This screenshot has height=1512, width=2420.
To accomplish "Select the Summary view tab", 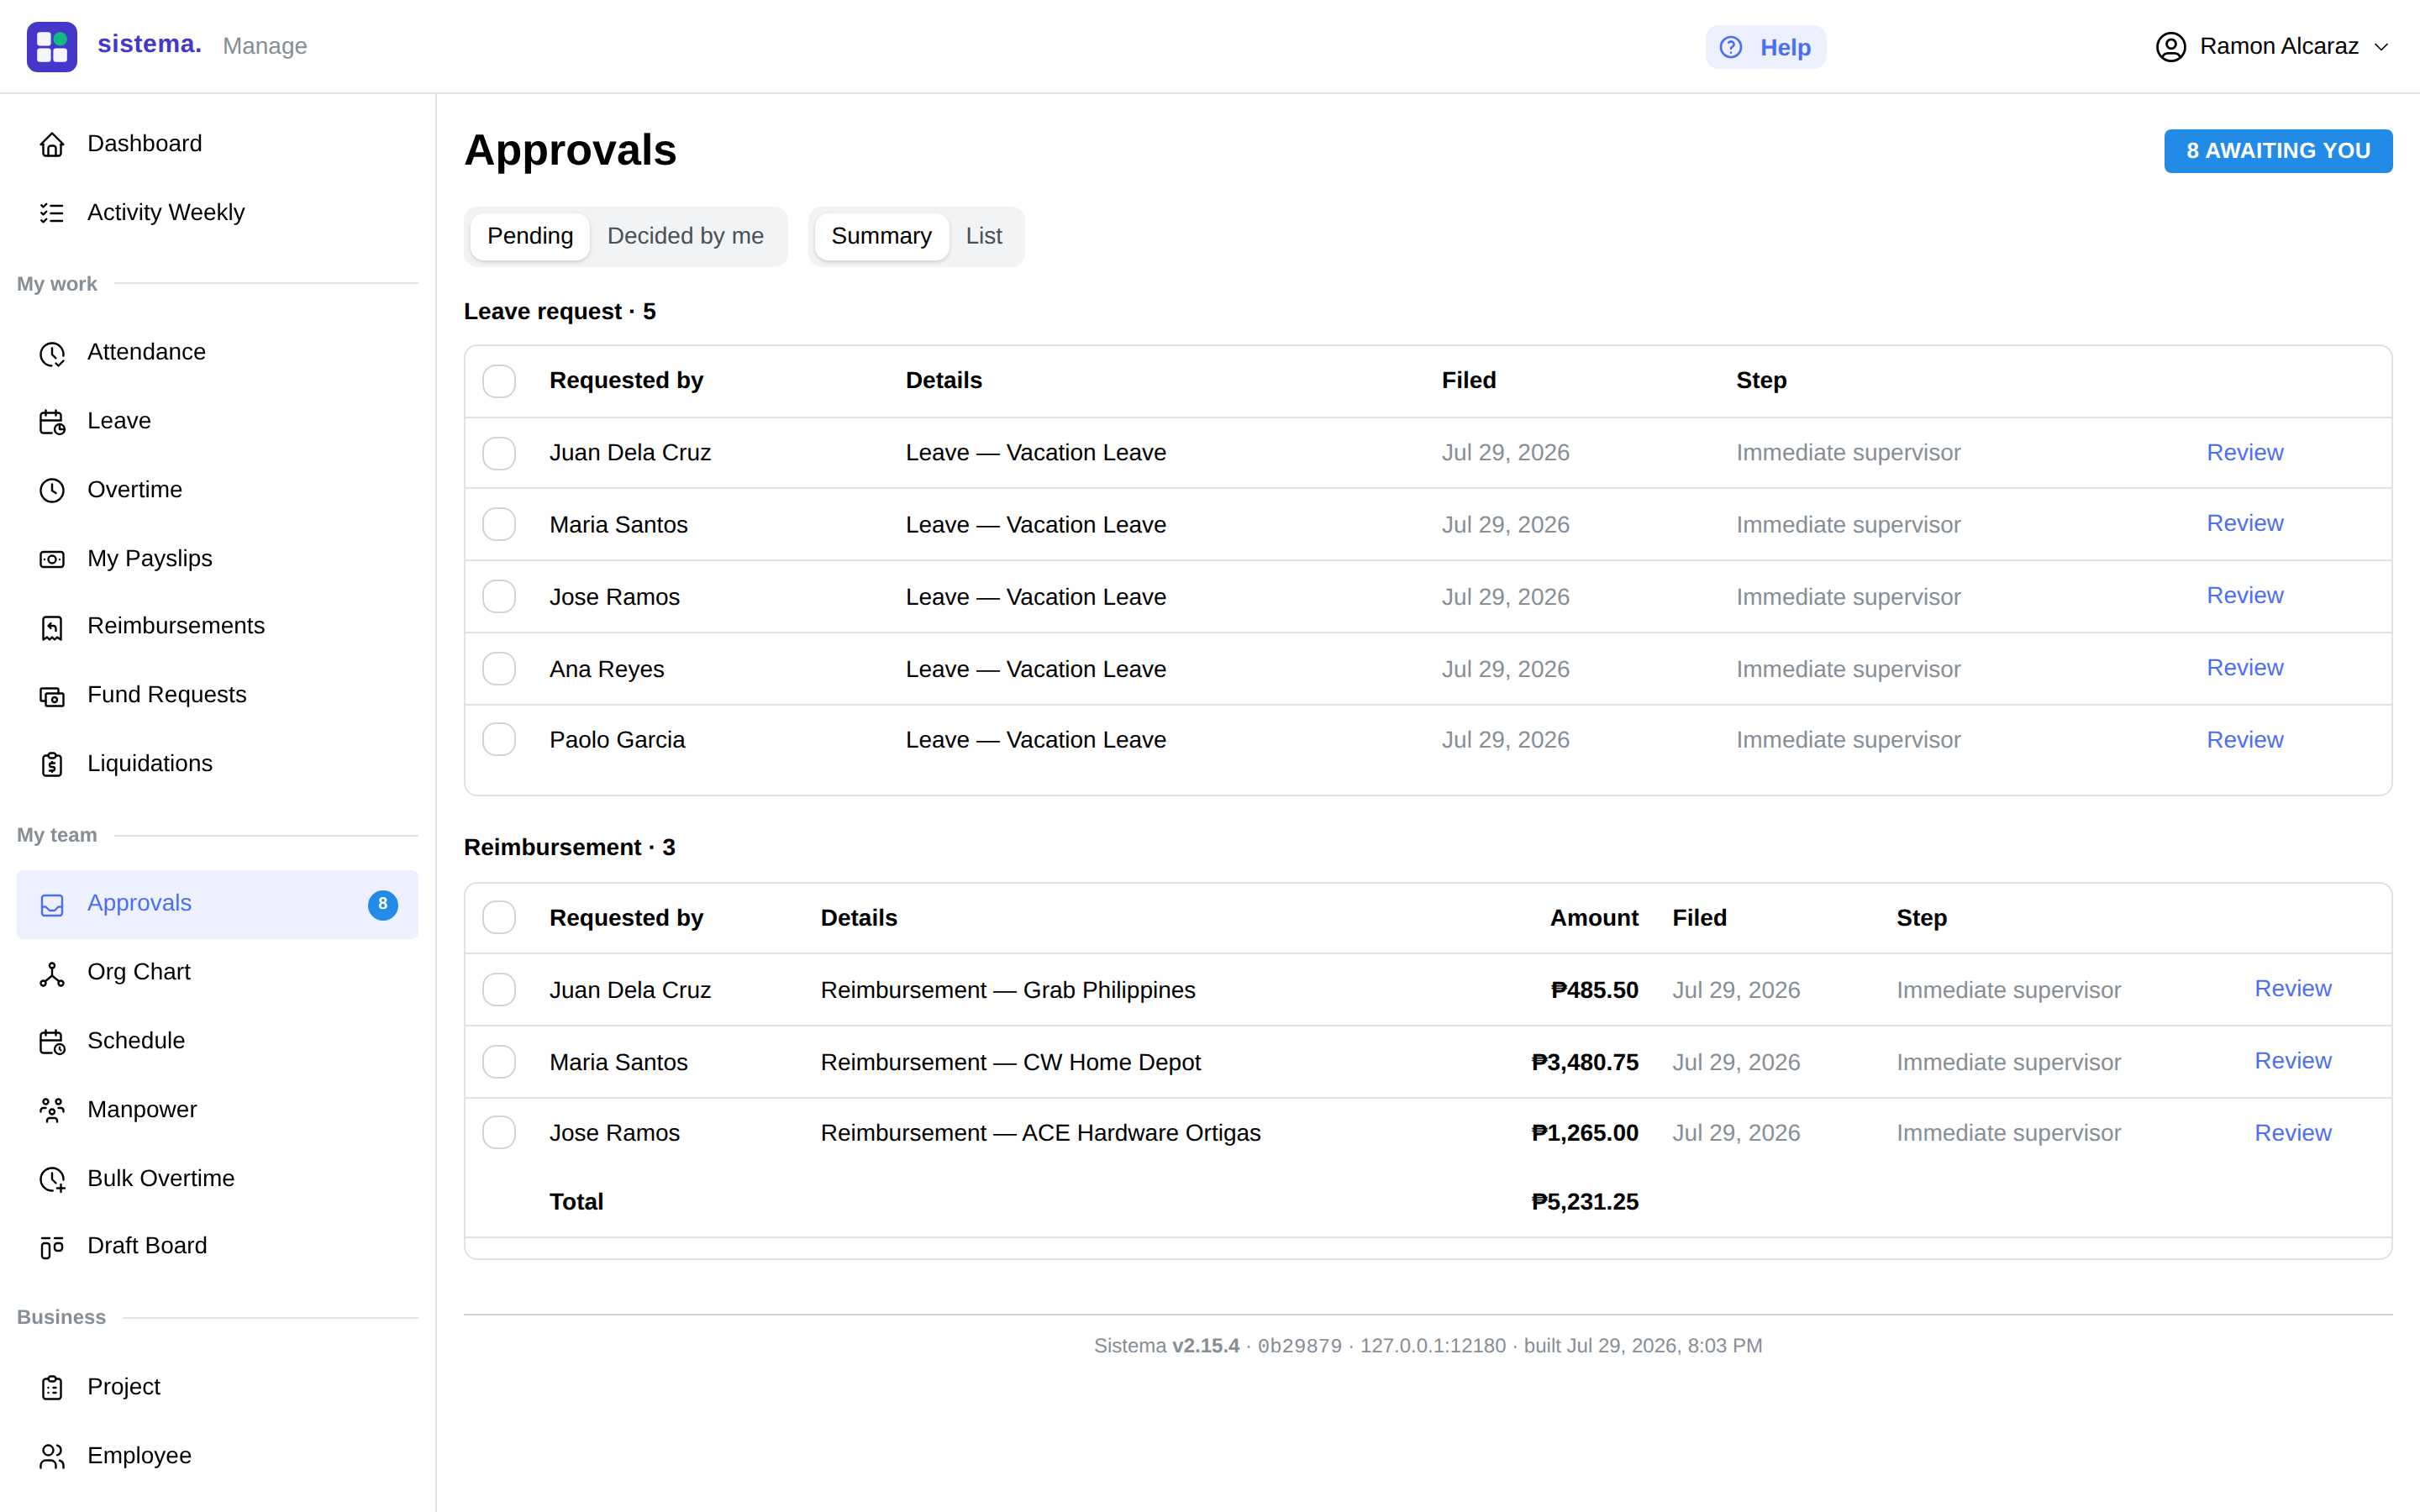I will point(881,236).
